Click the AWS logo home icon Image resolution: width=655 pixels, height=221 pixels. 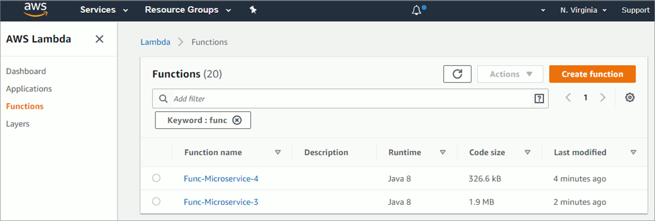(x=35, y=10)
